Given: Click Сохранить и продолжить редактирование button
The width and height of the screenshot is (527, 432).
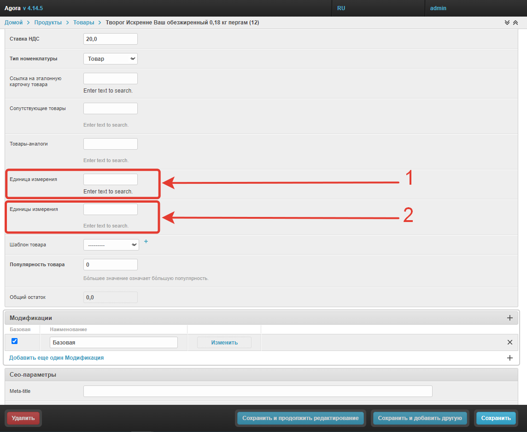Looking at the screenshot, I should pyautogui.click(x=300, y=418).
